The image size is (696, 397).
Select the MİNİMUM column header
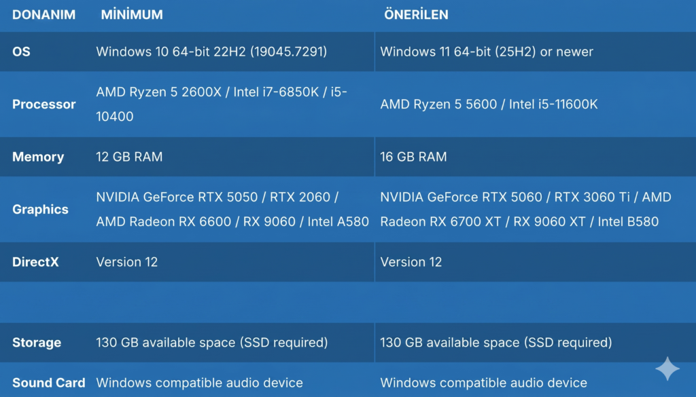(x=132, y=15)
